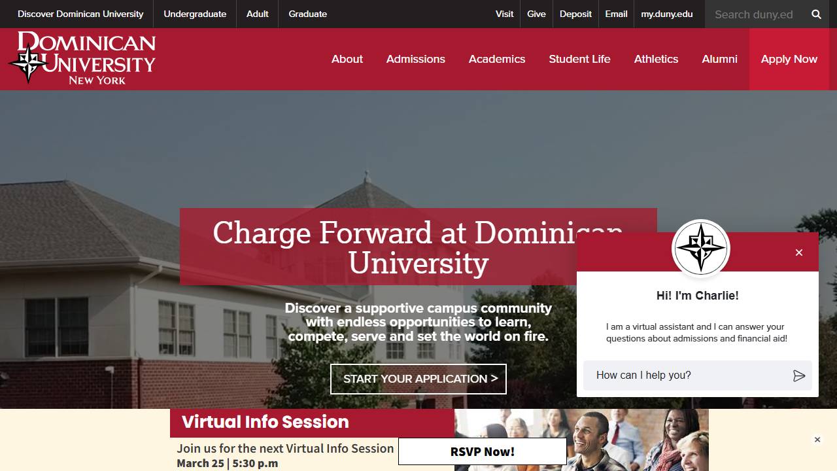Screen dimensions: 837x471
Task: Click the chat message input box
Action: click(687, 375)
